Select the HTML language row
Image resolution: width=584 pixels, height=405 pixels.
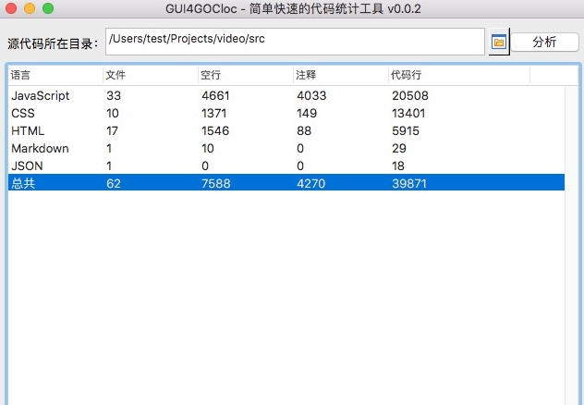pos(286,130)
